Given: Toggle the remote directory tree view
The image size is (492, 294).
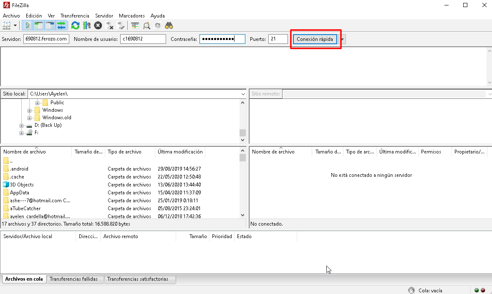Looking at the screenshot, I should 50,25.
